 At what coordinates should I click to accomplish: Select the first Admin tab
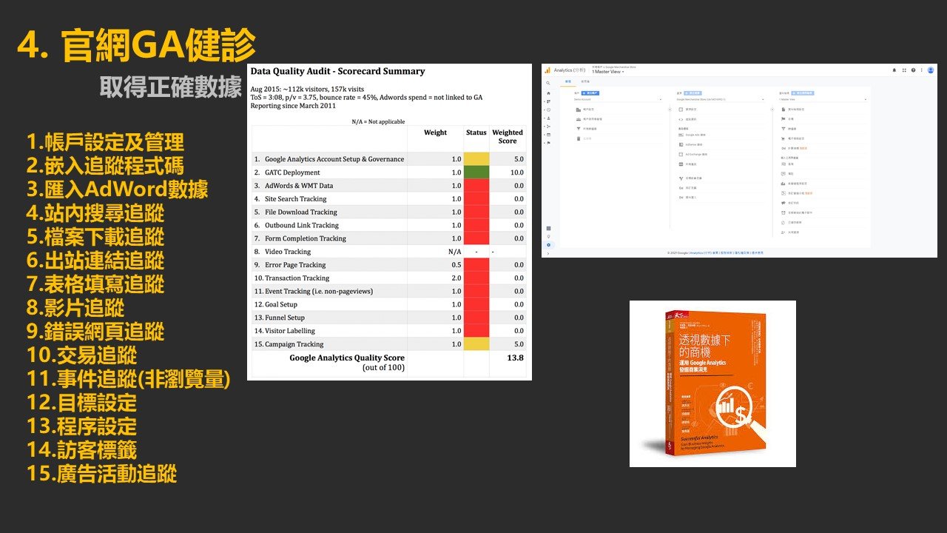(568, 81)
